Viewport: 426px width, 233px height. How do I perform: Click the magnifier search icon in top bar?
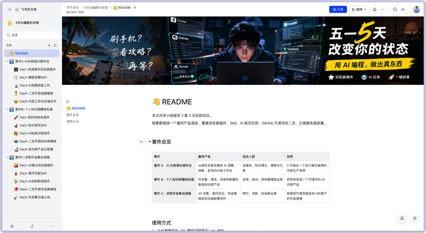(x=395, y=9)
